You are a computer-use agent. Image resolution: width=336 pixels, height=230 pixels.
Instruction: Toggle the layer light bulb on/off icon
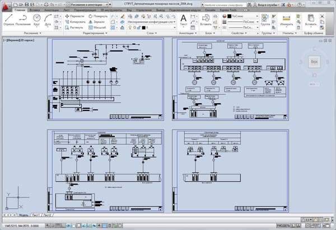pyautogui.click(x=130, y=27)
